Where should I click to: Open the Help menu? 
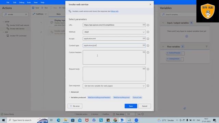tap(42, 2)
